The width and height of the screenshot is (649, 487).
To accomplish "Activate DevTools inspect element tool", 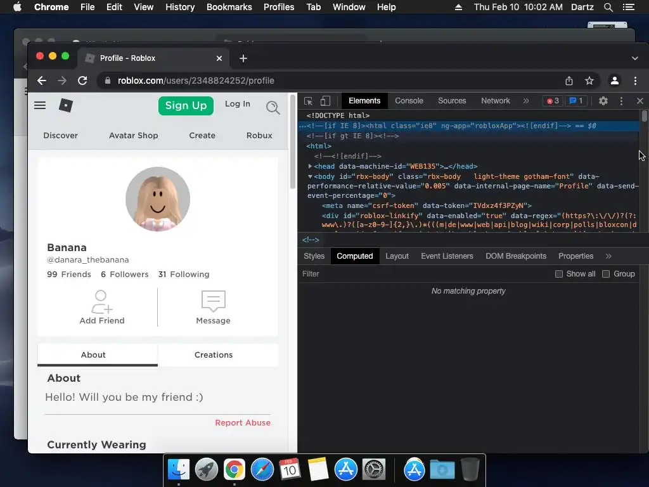I will click(x=309, y=101).
